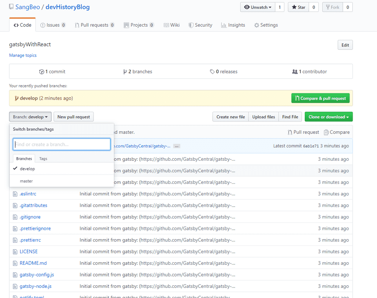Screen dimensions: 377x298
Task: Star the devHistoryBlog repository
Action: [298, 7]
